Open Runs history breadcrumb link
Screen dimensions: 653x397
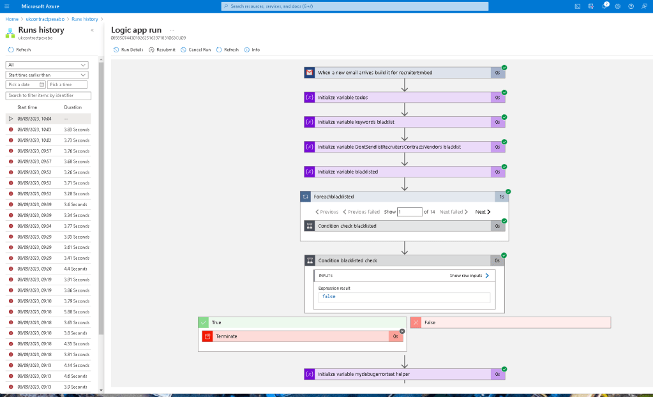click(x=84, y=19)
